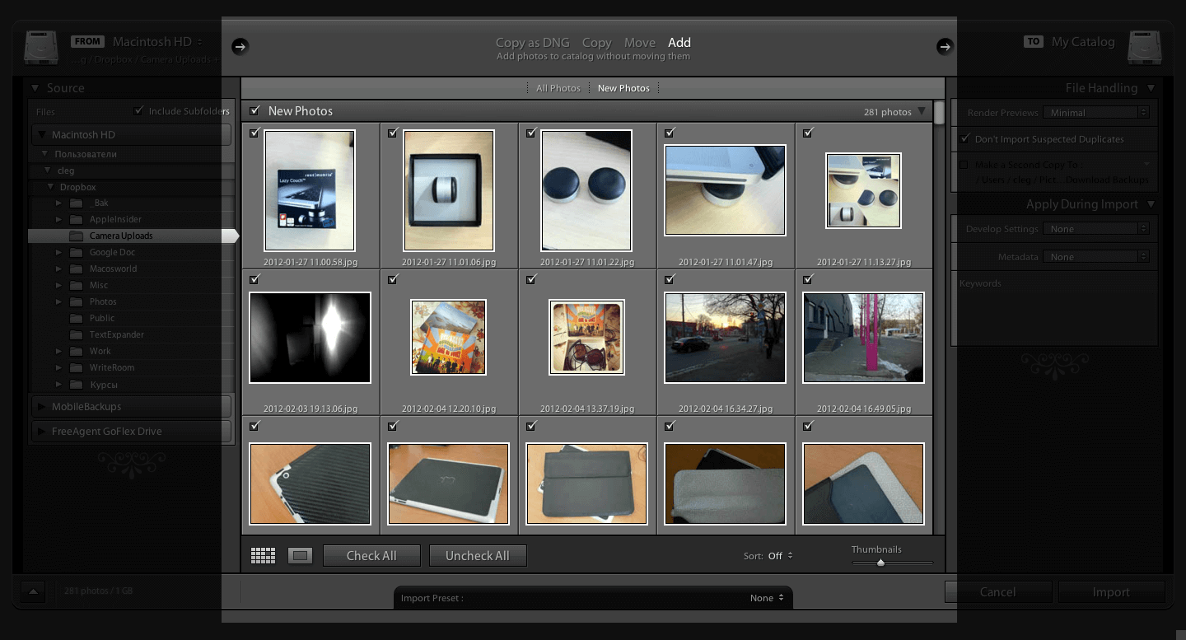Click the Cancel button
The width and height of the screenshot is (1186, 640).
coord(998,591)
